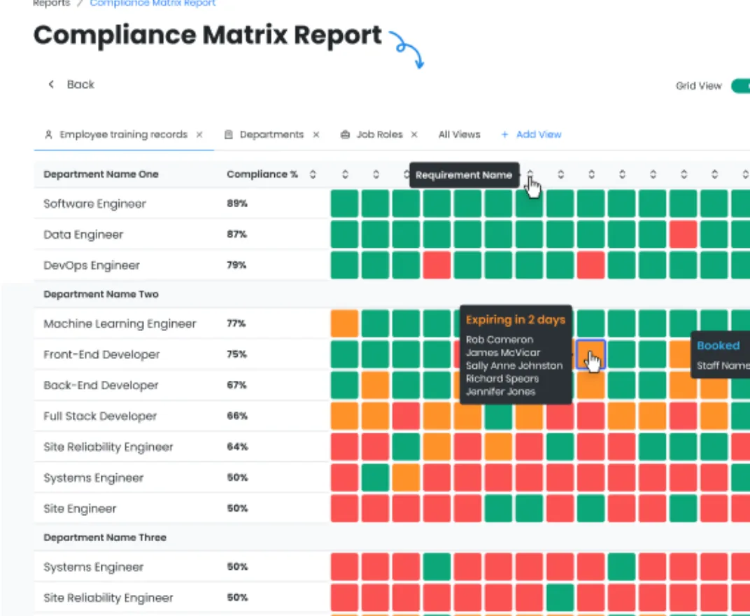Click the Employee training records person icon
This screenshot has width=750, height=616.
(48, 134)
